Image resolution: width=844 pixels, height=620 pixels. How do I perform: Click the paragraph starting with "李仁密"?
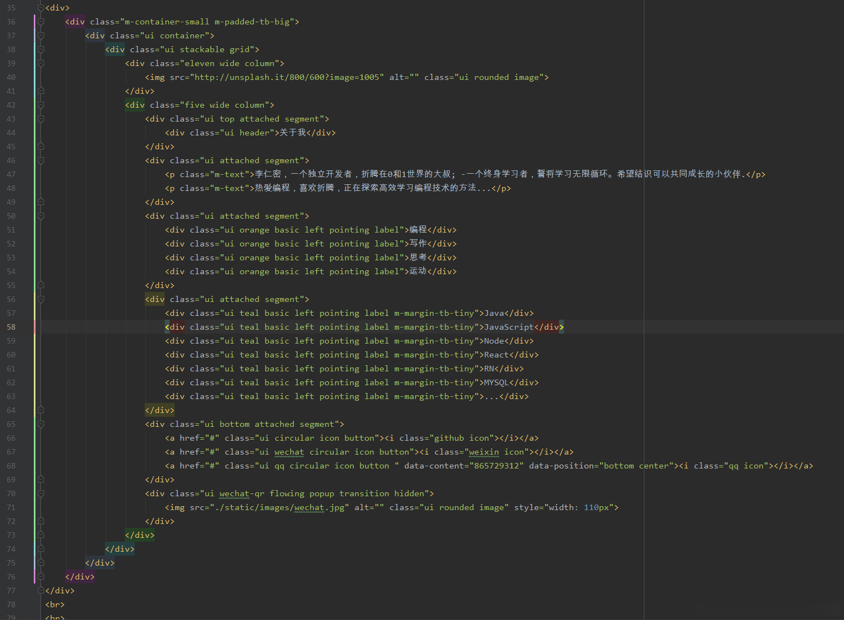pyautogui.click(x=500, y=174)
